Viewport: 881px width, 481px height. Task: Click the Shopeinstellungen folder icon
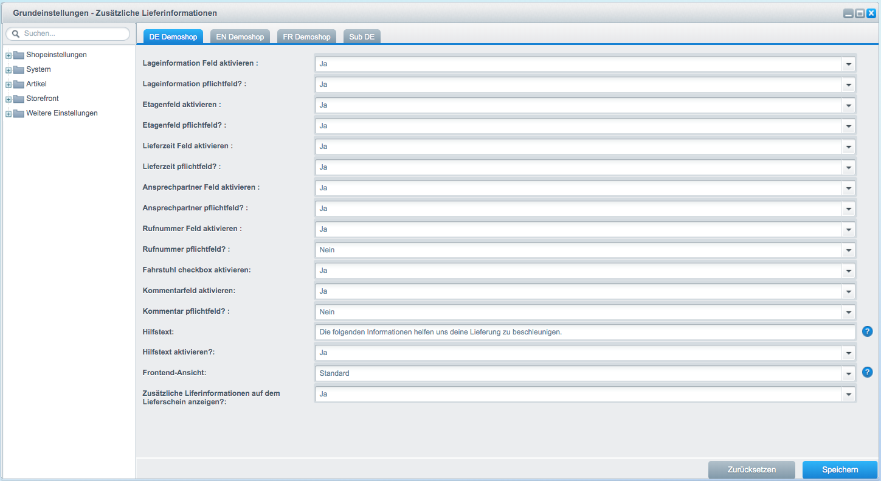click(18, 55)
